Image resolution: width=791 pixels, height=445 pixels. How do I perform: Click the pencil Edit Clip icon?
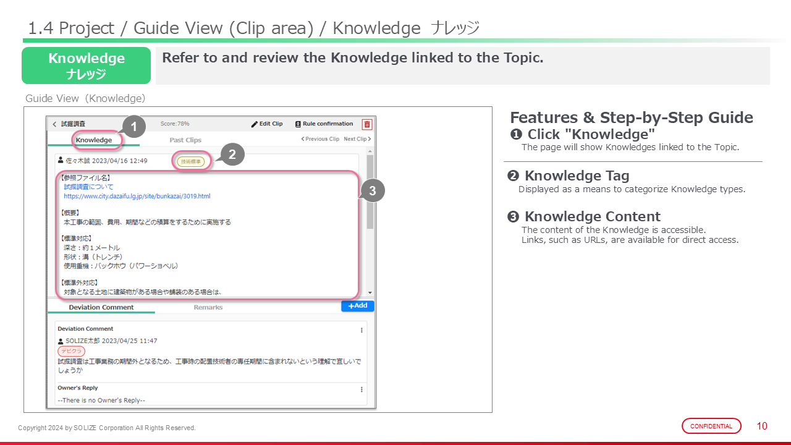click(x=254, y=124)
